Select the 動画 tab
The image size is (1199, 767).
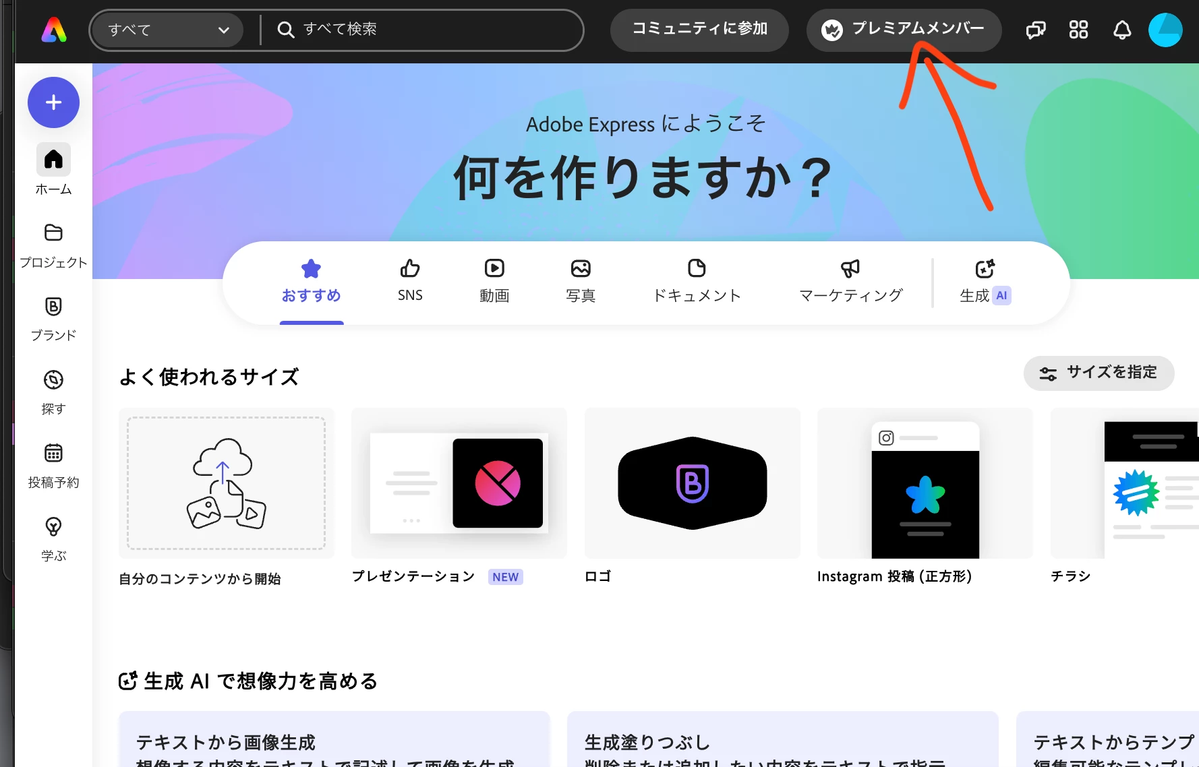494,282
